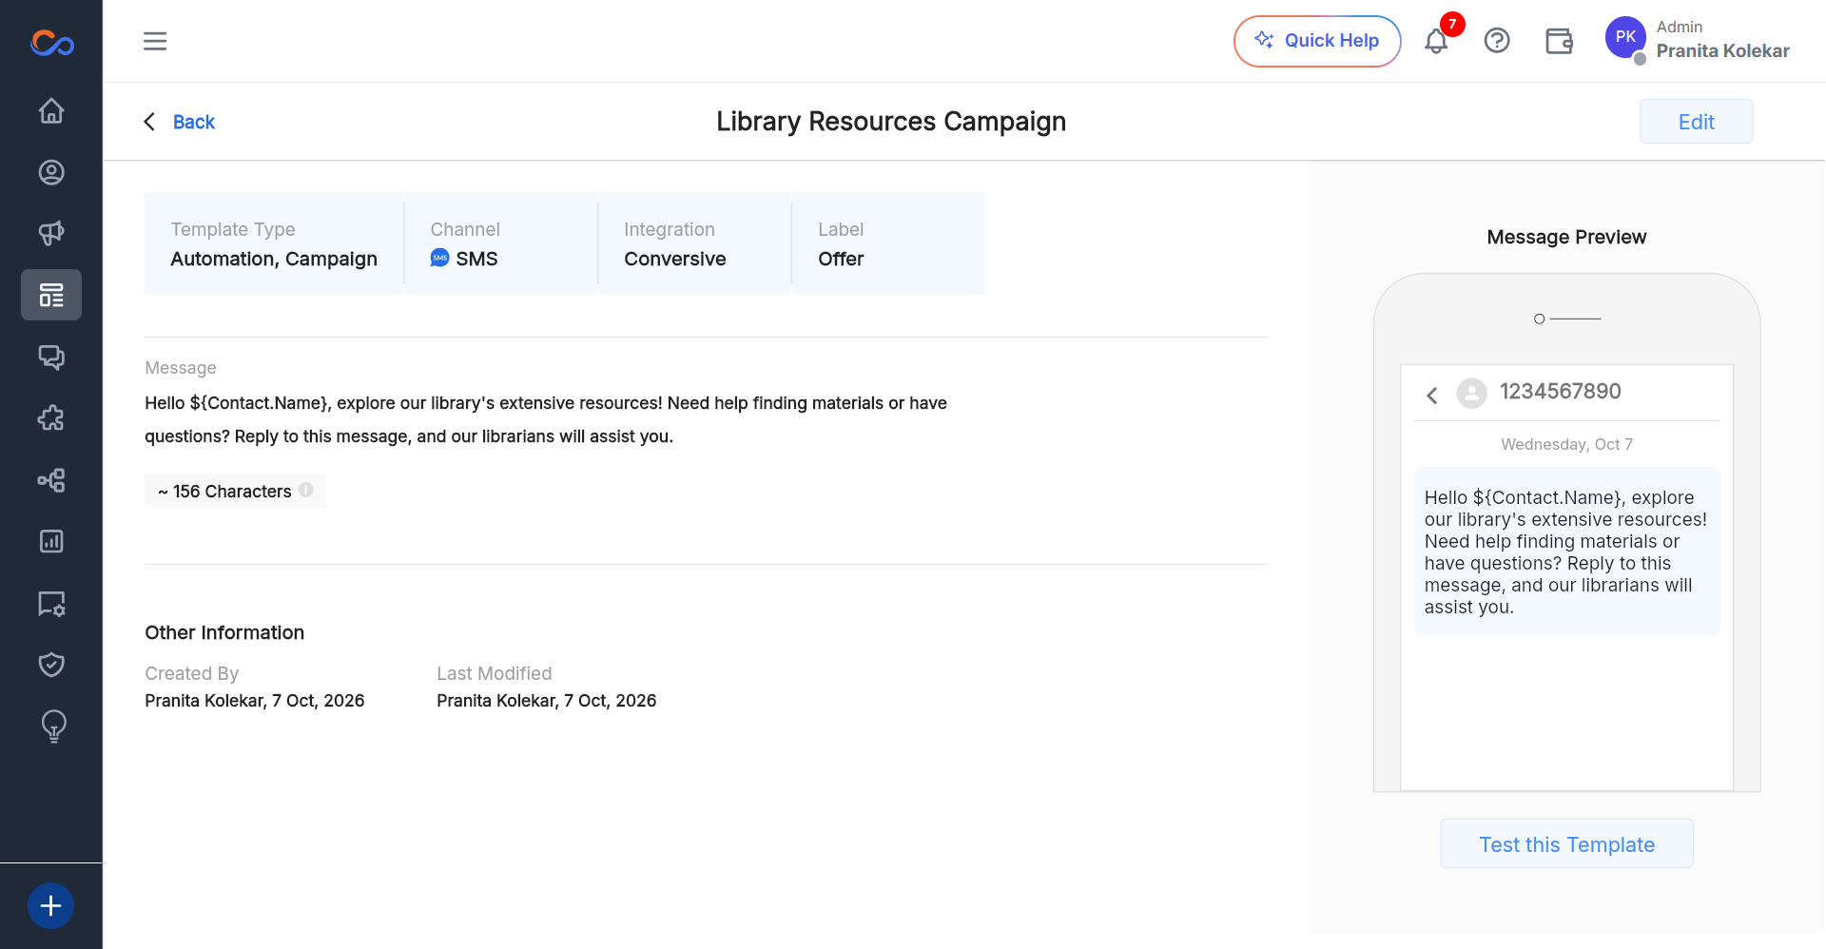Open notifications bell with 7 badge
Viewport: 1826px width, 949px height.
1437,41
